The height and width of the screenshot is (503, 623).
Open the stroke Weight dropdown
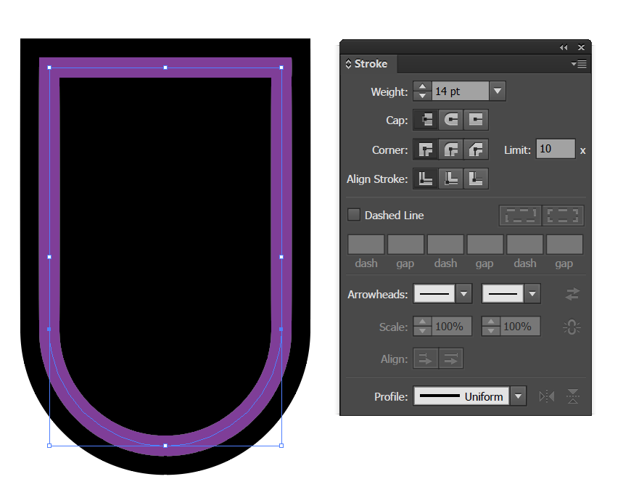click(497, 91)
